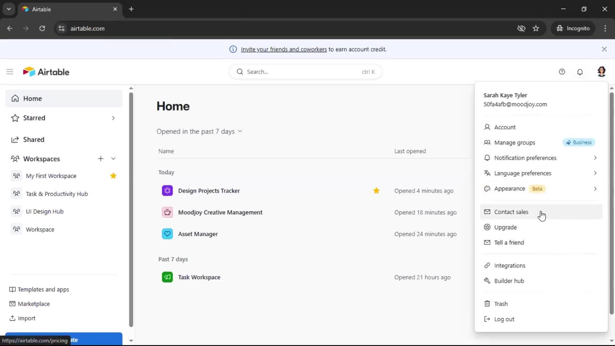Open Task Workspace base

tap(199, 277)
